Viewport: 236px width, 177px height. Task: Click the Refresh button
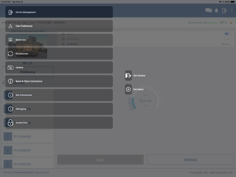[190, 160]
